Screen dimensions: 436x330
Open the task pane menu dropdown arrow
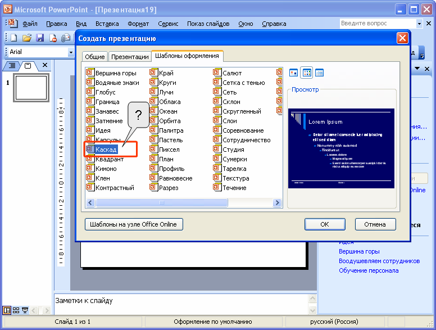pos(417,69)
